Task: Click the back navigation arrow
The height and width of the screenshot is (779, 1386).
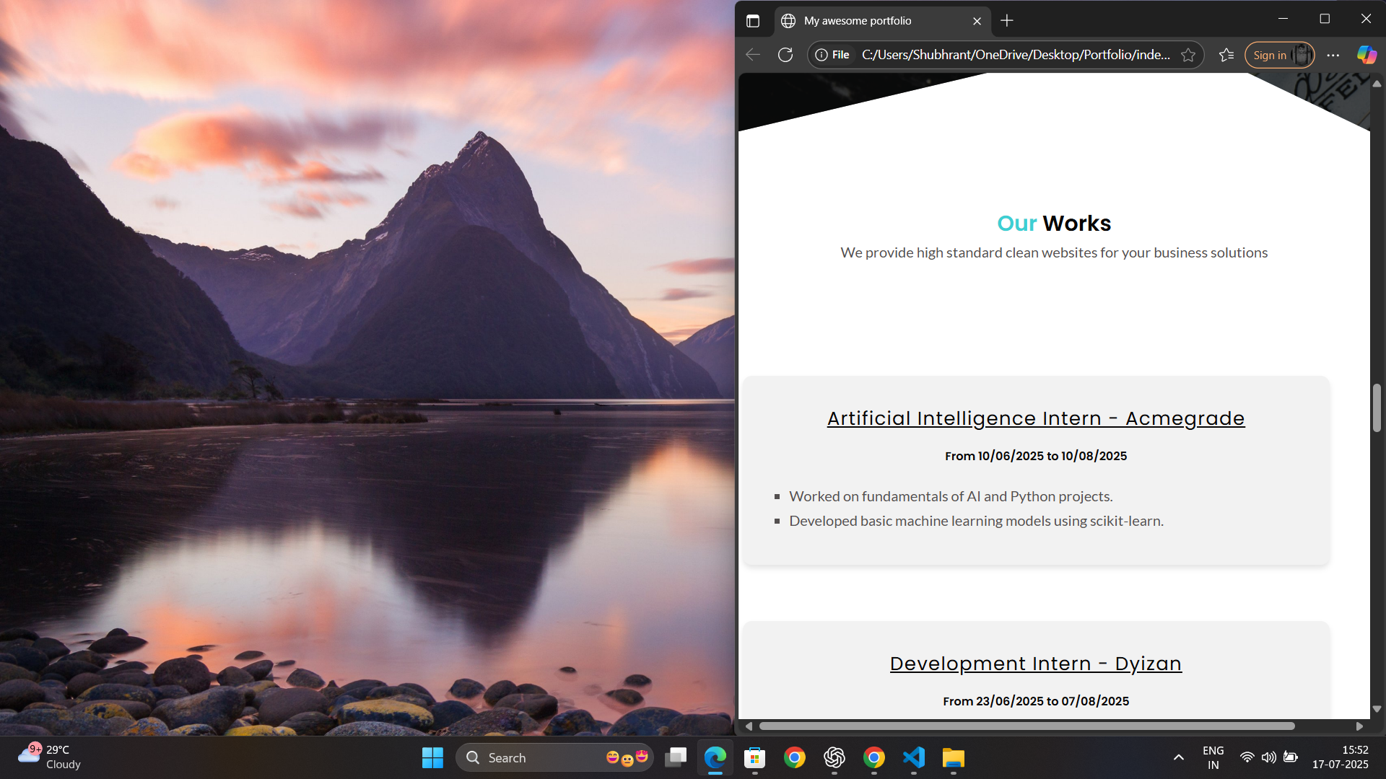Action: click(x=753, y=55)
